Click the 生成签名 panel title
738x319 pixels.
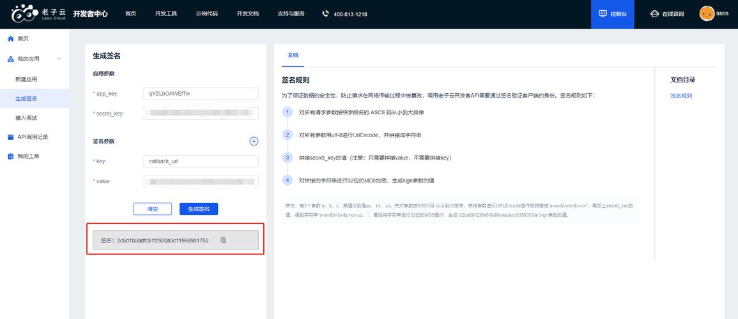click(107, 56)
